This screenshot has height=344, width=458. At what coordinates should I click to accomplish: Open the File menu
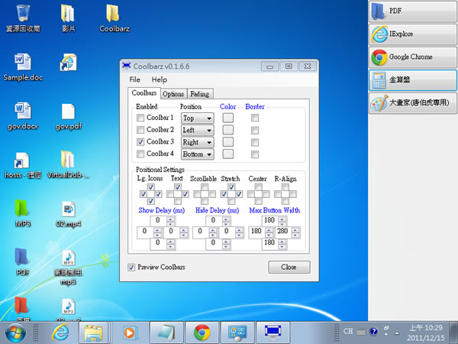[x=134, y=80]
